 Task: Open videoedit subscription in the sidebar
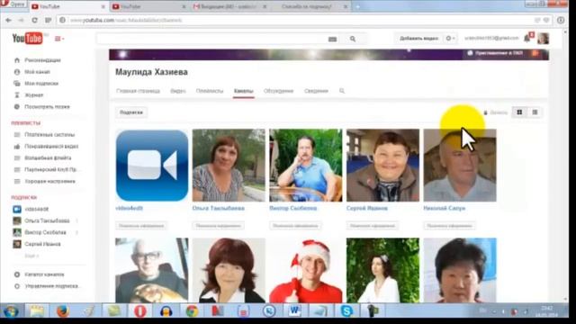click(36, 209)
